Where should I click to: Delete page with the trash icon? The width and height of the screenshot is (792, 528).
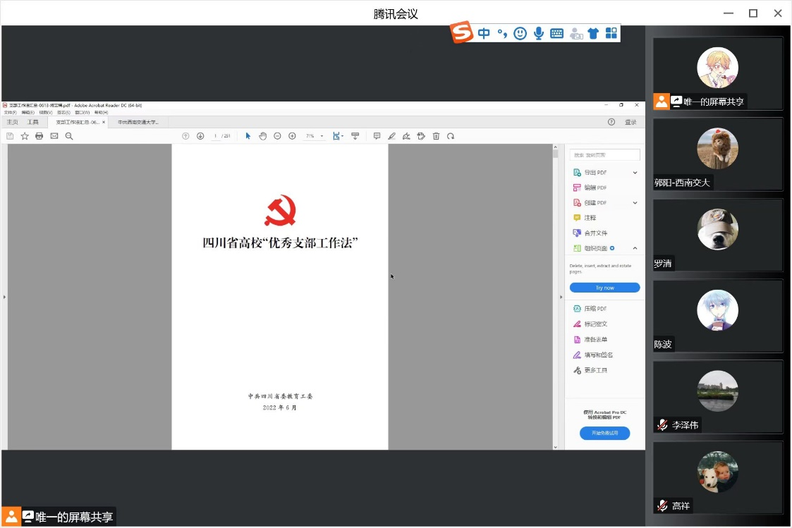[x=436, y=136]
